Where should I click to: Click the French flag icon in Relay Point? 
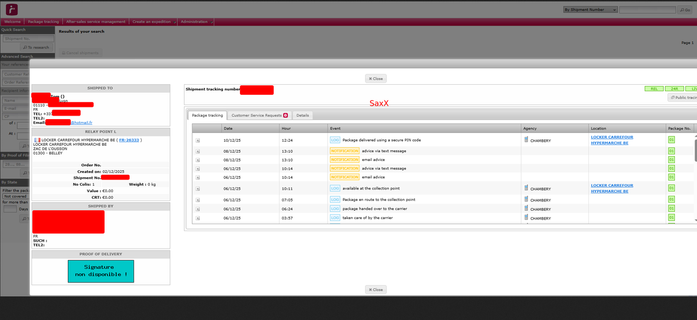[x=37, y=140]
